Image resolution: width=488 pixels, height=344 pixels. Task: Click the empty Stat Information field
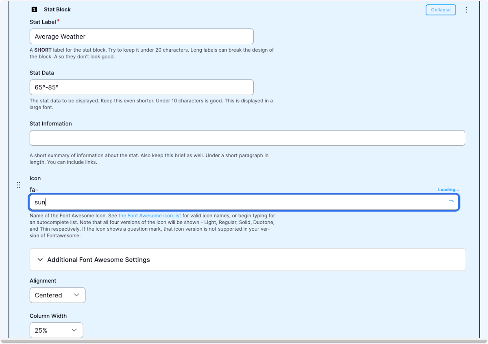point(247,138)
